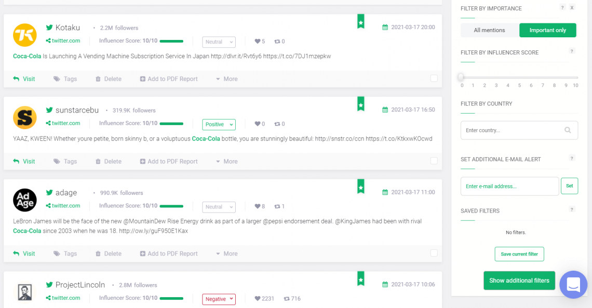This screenshot has width=592, height=308.
Task: Select the Important only filter tab
Action: pos(547,30)
